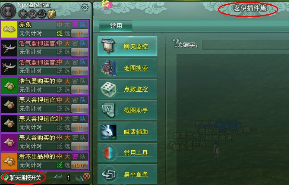Toggle 密 option in the 赤兔 row
This screenshot has width=290, height=186.
click(x=75, y=25)
